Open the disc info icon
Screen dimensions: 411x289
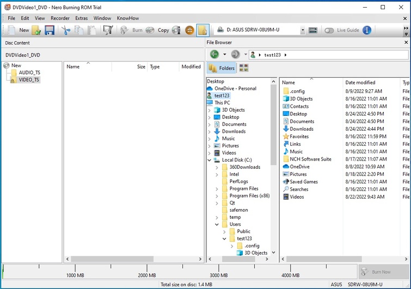coord(176,30)
